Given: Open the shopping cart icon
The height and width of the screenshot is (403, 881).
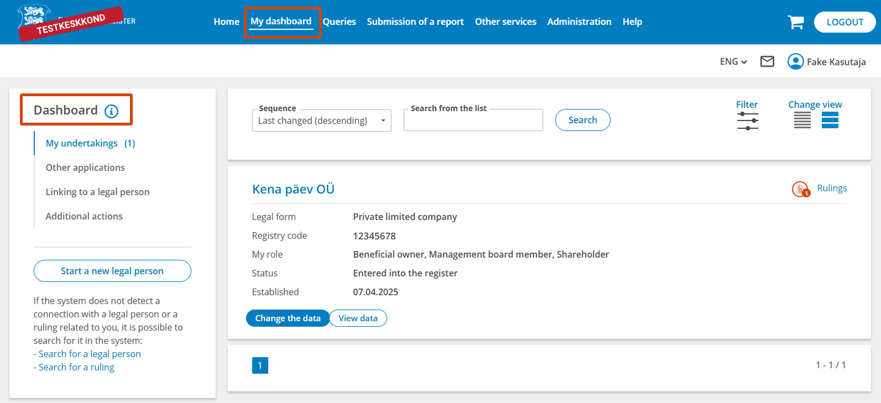Looking at the screenshot, I should 795,22.
